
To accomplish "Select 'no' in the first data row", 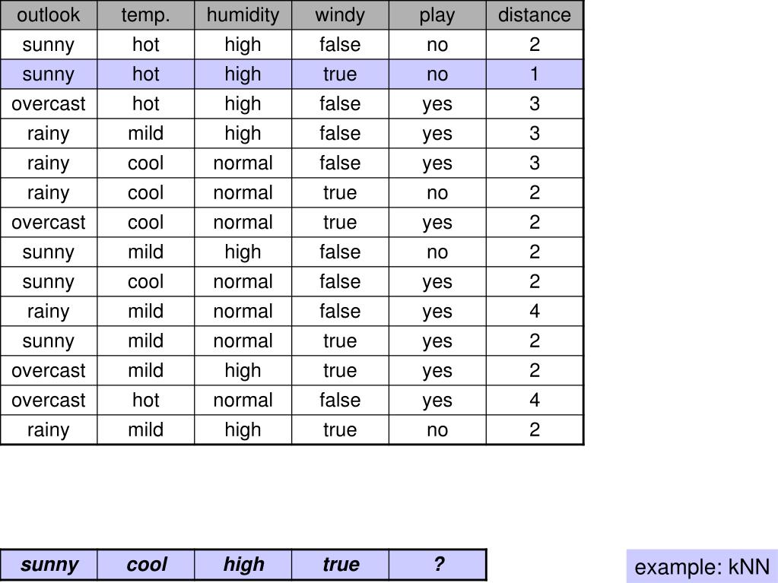I will [437, 45].
